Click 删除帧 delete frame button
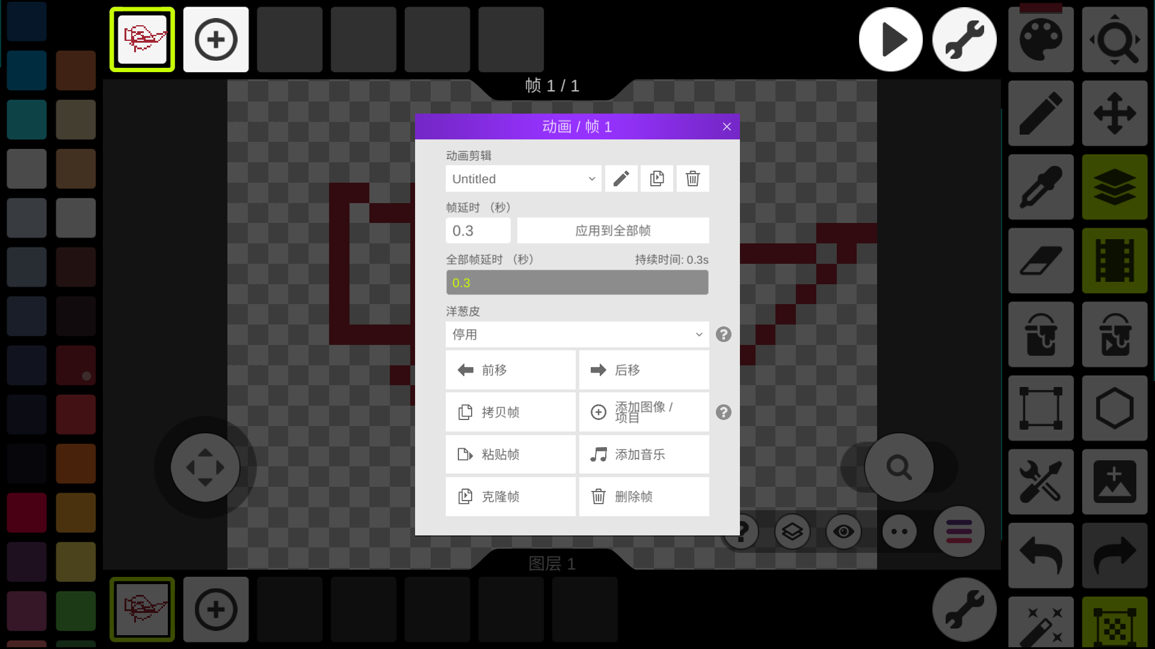1155x649 pixels. pyautogui.click(x=644, y=497)
